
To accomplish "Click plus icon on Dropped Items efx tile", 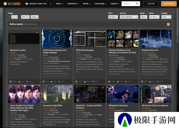I will [x=169, y=32].
